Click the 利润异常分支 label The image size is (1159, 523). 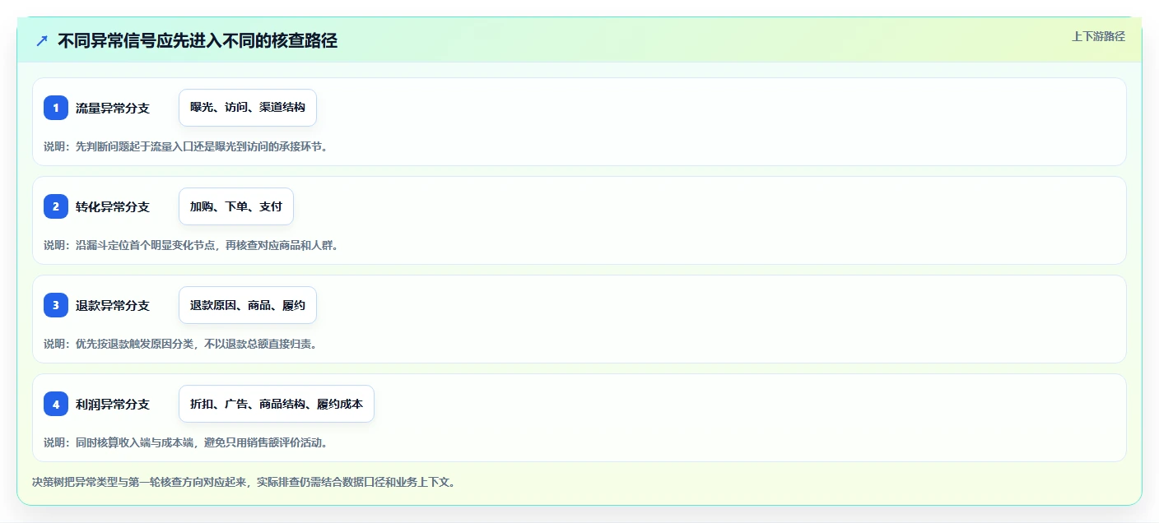coord(113,404)
